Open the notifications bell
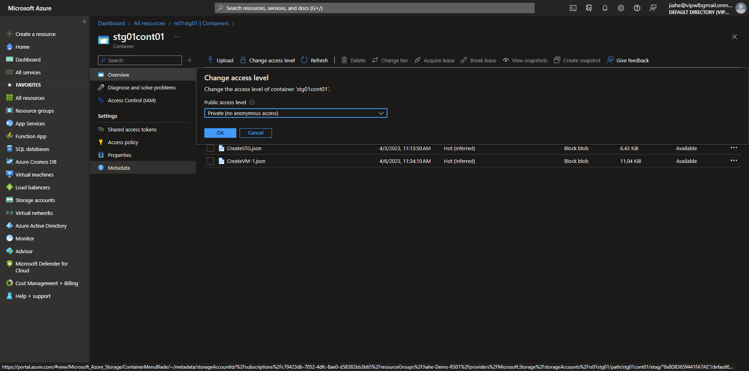Image resolution: width=749 pixels, height=371 pixels. pyautogui.click(x=605, y=8)
